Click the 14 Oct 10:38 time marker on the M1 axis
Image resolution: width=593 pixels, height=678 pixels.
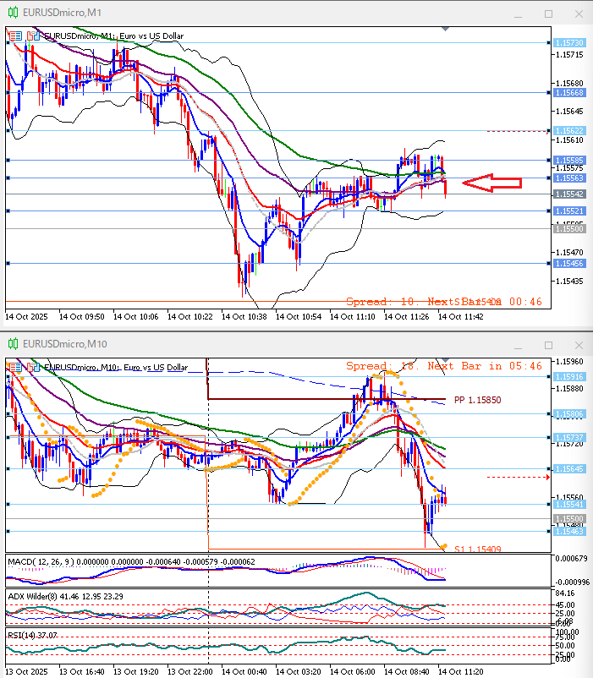point(244,316)
